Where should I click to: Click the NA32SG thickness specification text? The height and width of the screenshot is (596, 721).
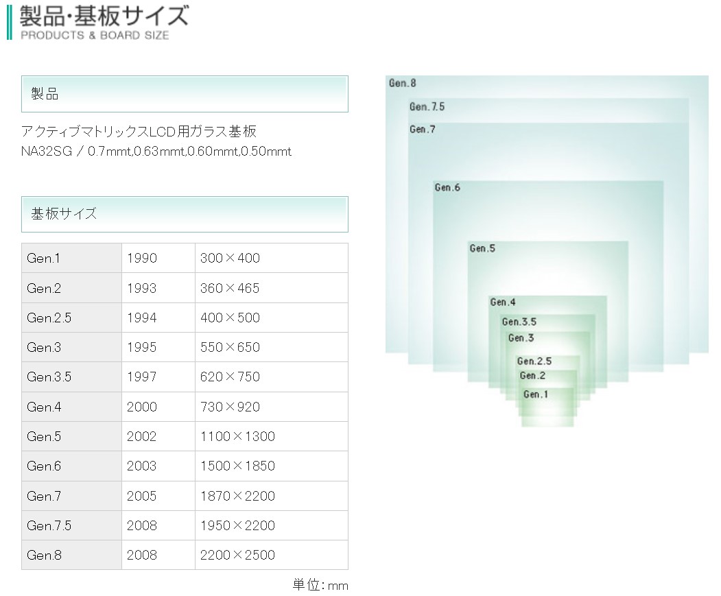tap(156, 152)
